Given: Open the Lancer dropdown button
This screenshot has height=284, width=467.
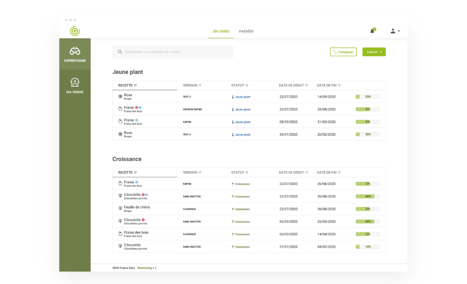Looking at the screenshot, I should (374, 52).
